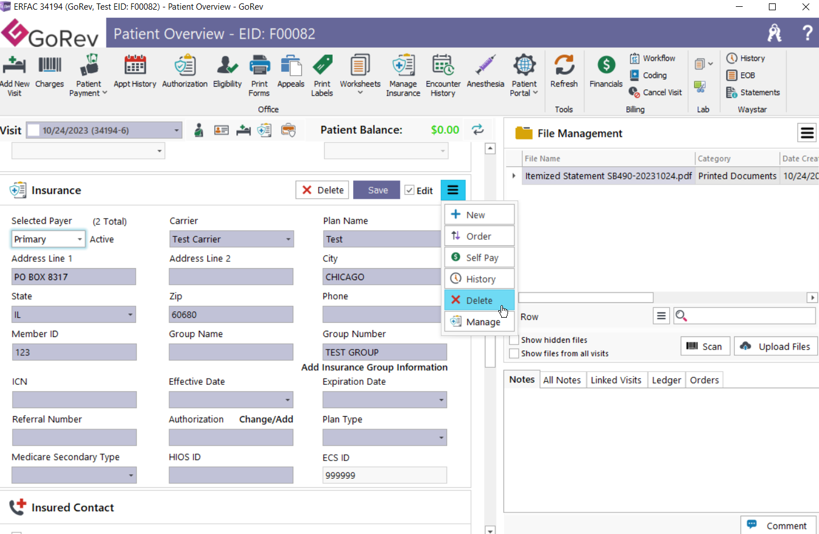This screenshot has height=534, width=819.
Task: Open Financials in the Billing group
Action: point(605,74)
